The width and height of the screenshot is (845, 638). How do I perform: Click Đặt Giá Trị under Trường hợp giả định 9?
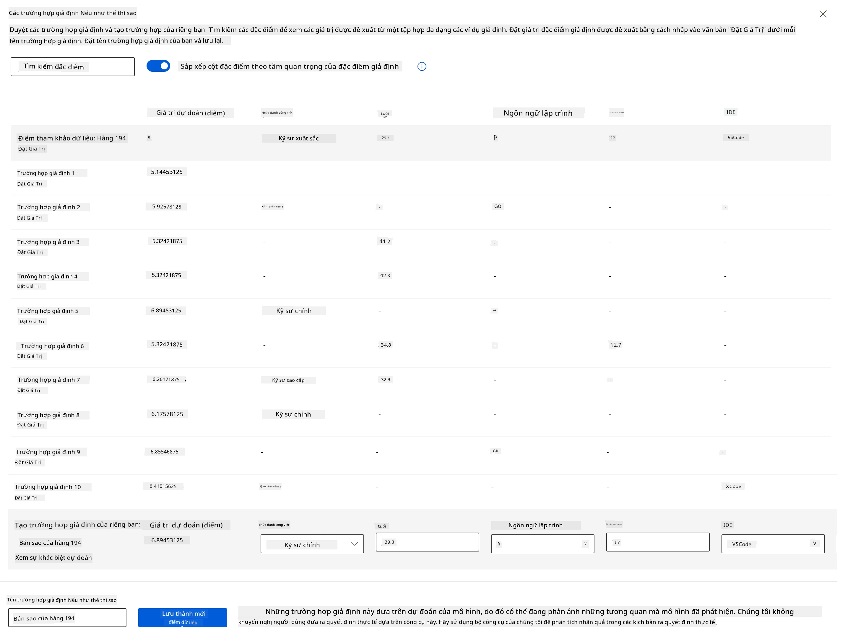point(28,463)
